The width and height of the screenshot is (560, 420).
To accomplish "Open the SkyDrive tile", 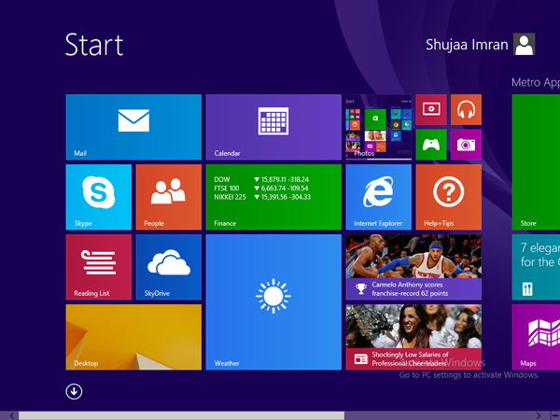I will [169, 267].
